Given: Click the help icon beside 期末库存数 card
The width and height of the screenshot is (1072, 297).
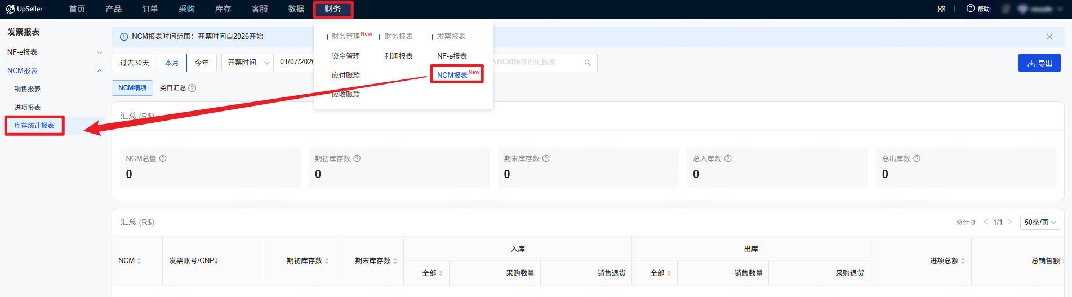Looking at the screenshot, I should click(x=546, y=158).
